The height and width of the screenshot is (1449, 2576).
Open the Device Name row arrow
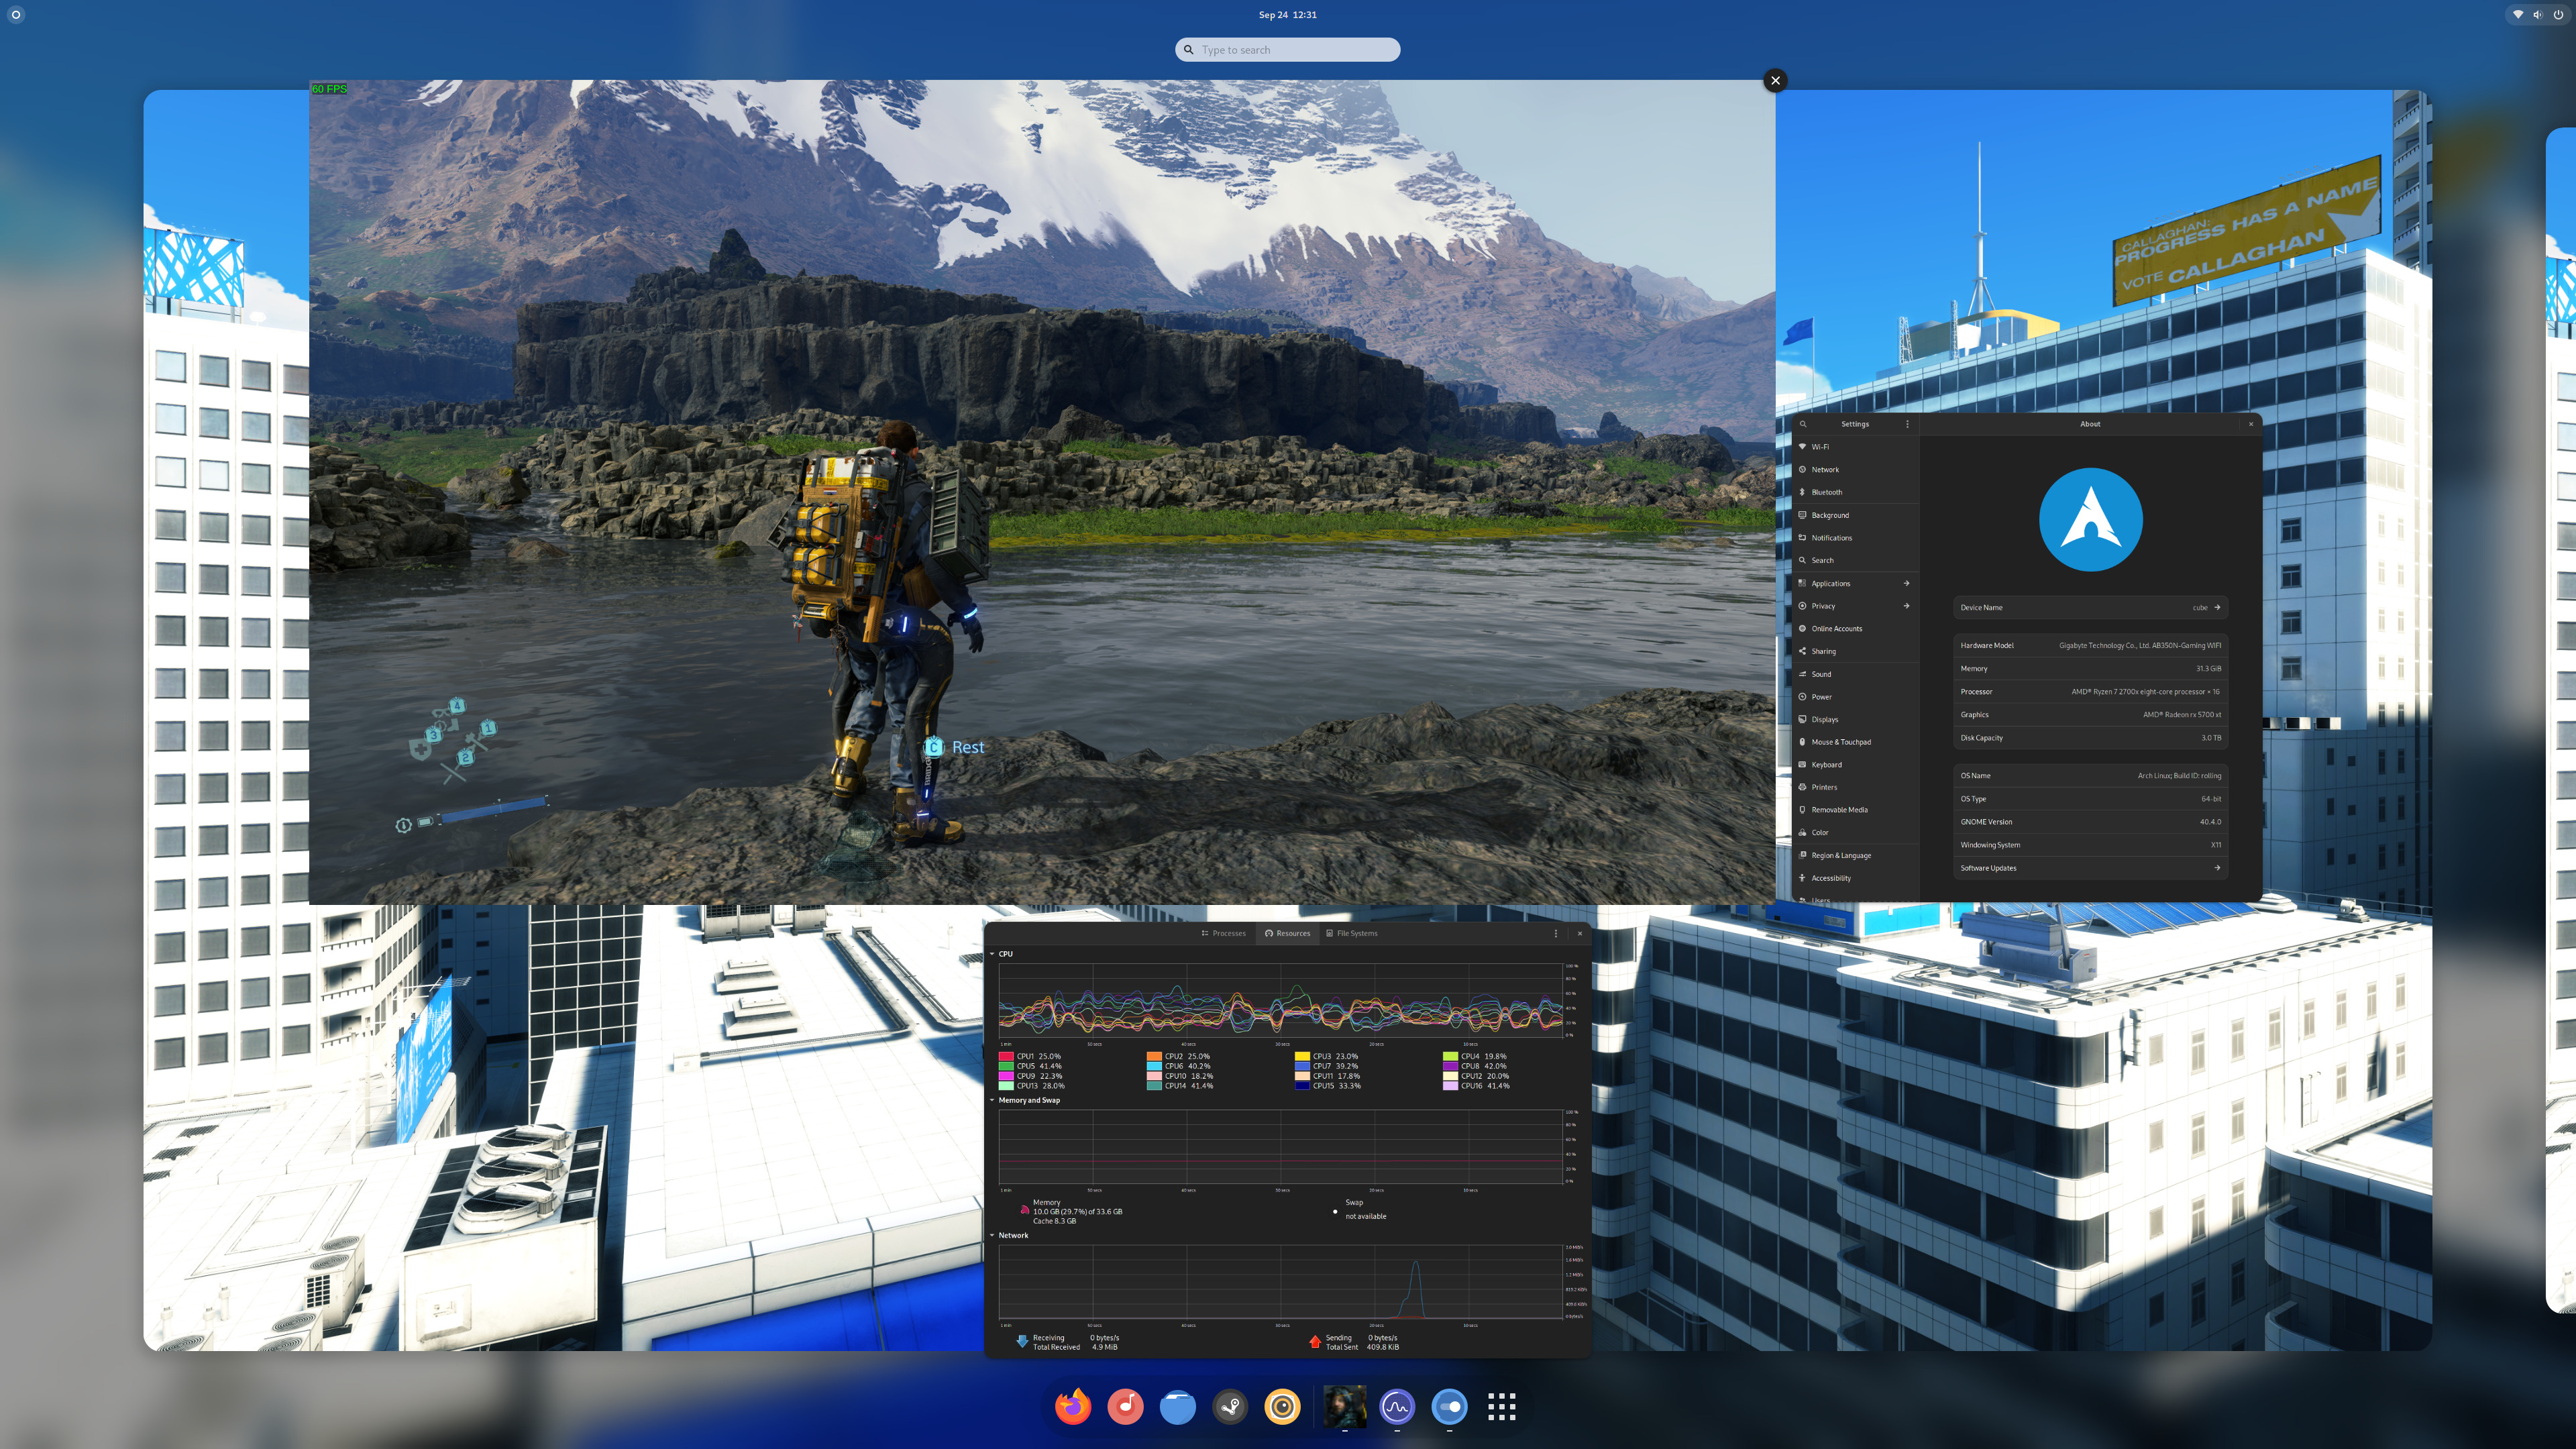tap(2217, 607)
